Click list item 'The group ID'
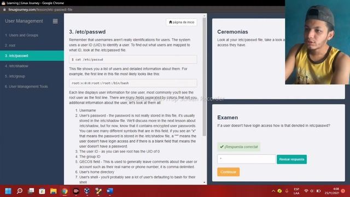Screen dimensions: 350x197 click(x=90, y=157)
